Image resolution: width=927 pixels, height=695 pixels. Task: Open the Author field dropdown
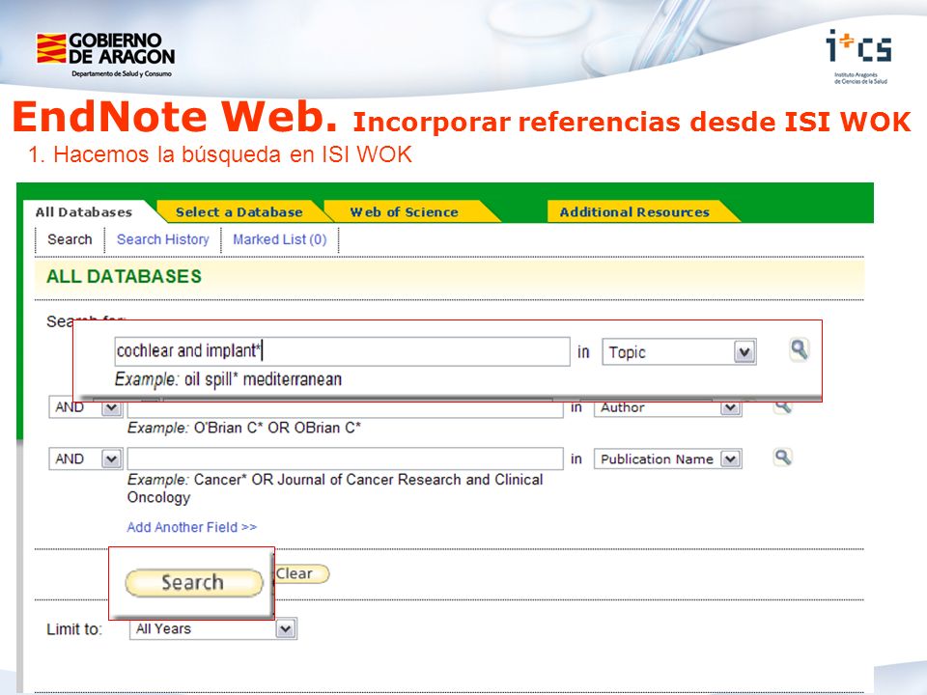pos(667,407)
